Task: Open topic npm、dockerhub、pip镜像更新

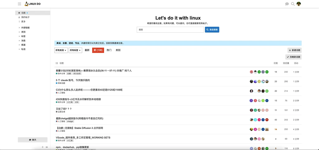Action: [72, 147]
